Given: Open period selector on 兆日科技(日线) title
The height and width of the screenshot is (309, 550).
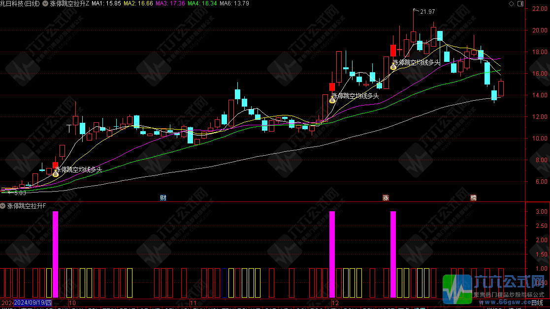Looking at the screenshot, I should (x=21, y=3).
